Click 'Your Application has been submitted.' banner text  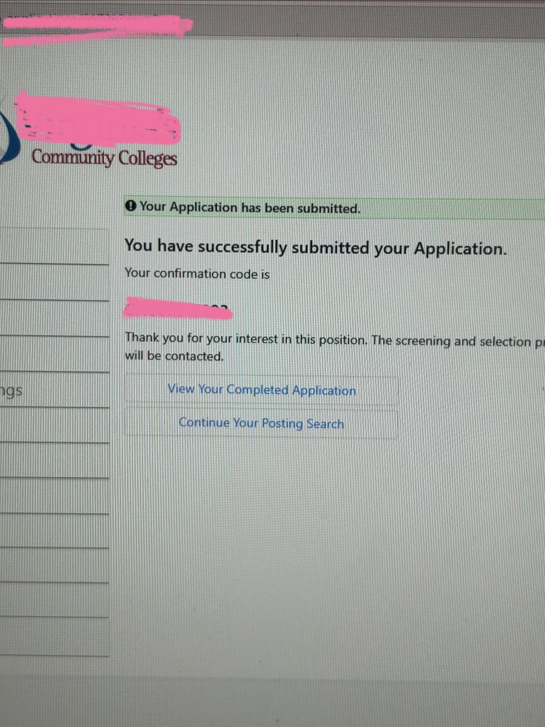(x=250, y=208)
